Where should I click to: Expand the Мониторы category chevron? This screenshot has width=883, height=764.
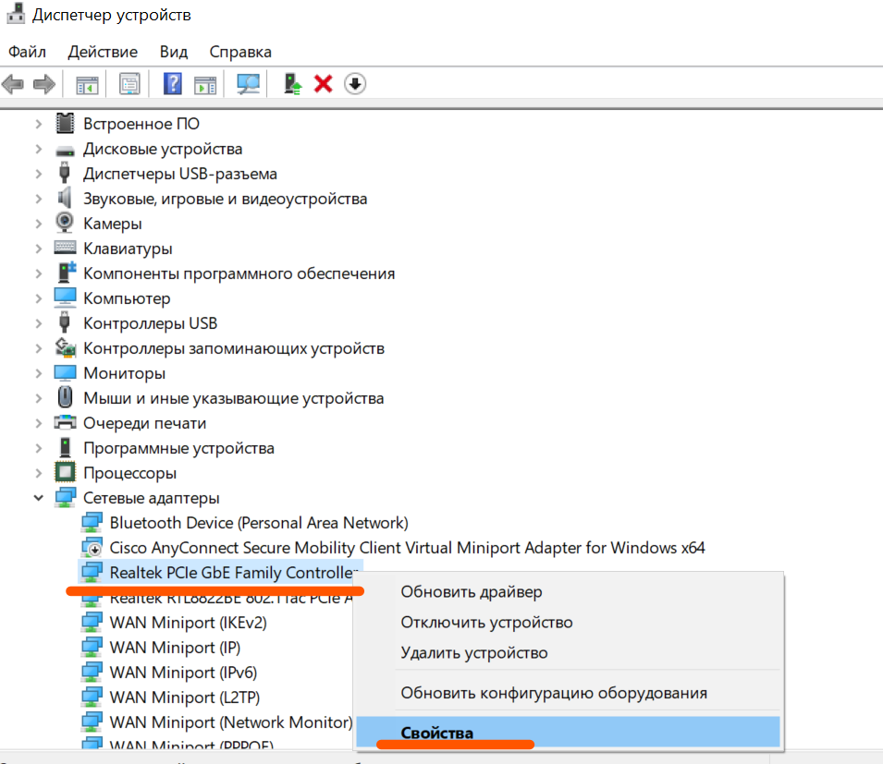pyautogui.click(x=38, y=373)
